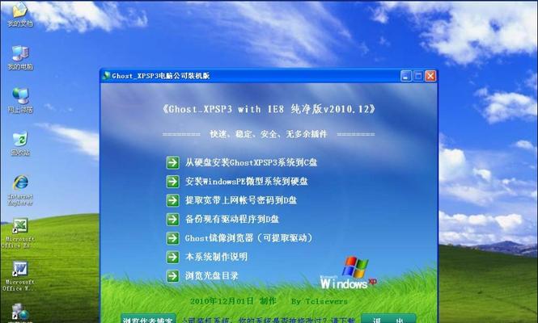Select 本系统制作说明 option text

coord(216,257)
